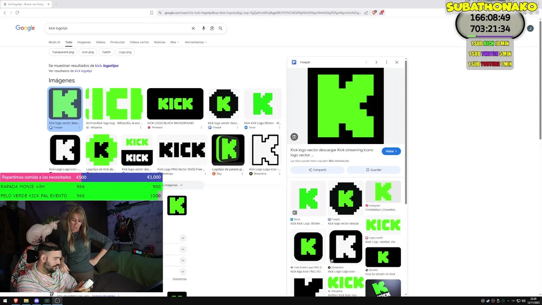This screenshot has height=305, width=542.
Task: Search instead for 'kick logotipi' link
Action: point(83,71)
